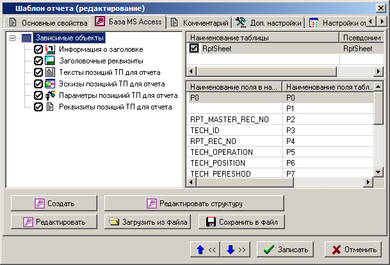Click the icon next to Информация о заголовке

click(x=50, y=49)
